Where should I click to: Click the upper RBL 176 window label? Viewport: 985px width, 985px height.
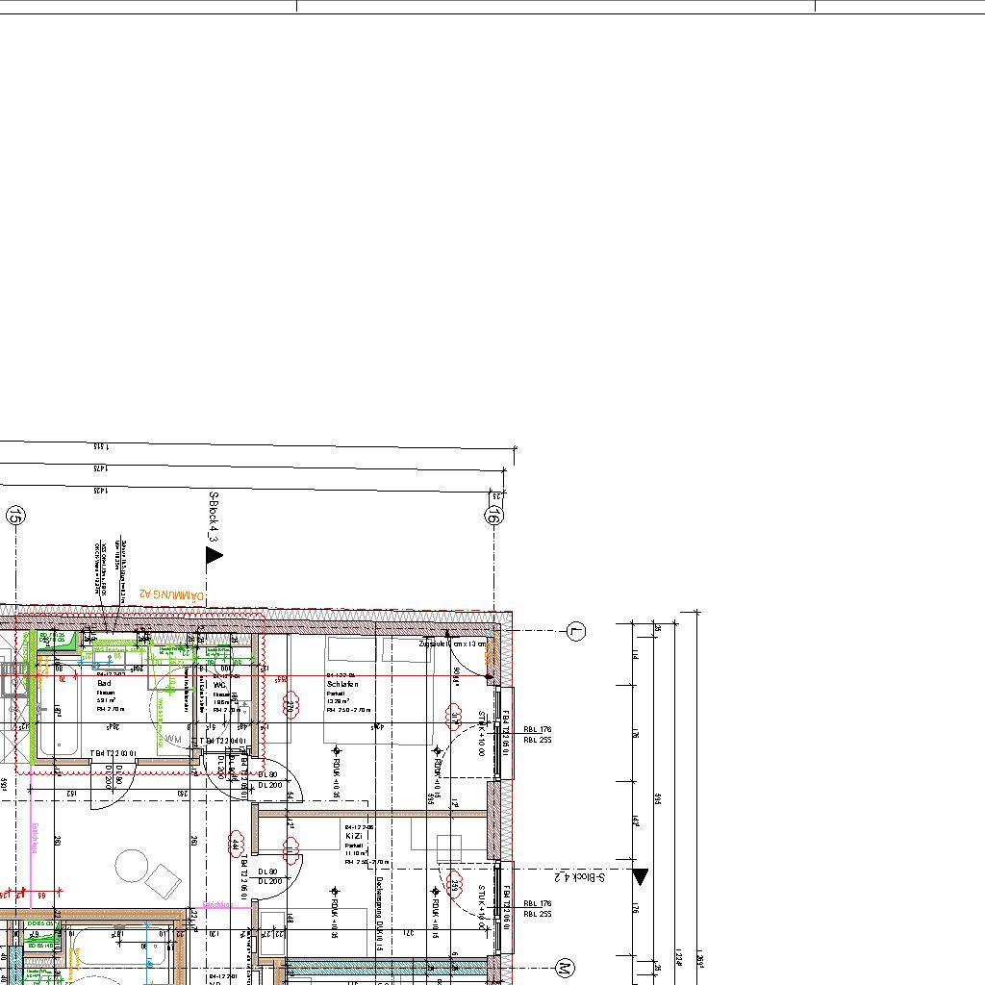537,730
